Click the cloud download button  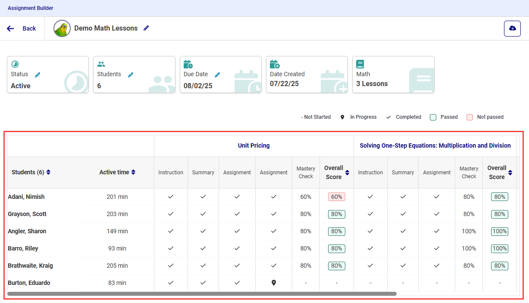click(x=512, y=28)
